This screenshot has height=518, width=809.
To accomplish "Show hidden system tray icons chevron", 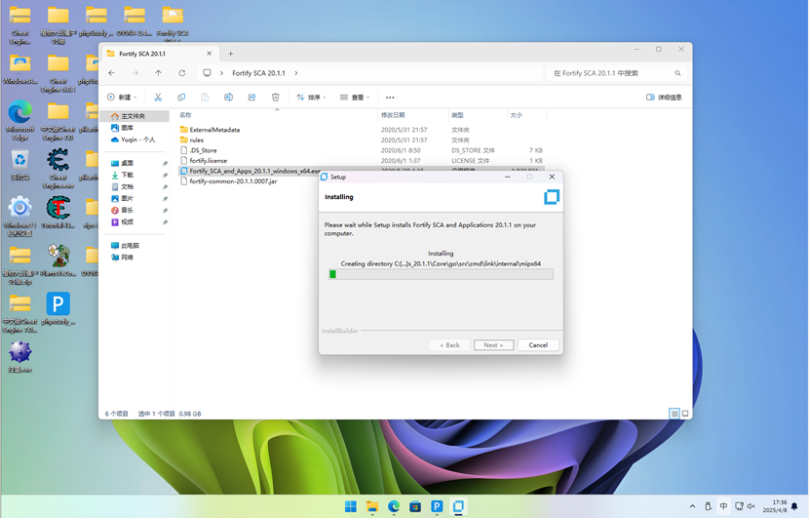I will (692, 506).
